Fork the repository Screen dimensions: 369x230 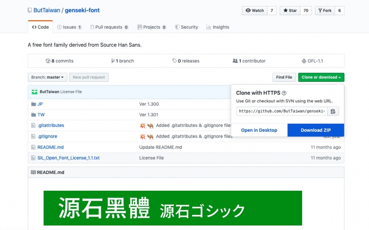pyautogui.click(x=325, y=11)
